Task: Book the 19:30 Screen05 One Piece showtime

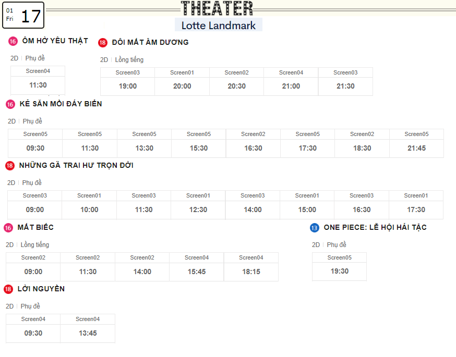Action: click(x=339, y=267)
